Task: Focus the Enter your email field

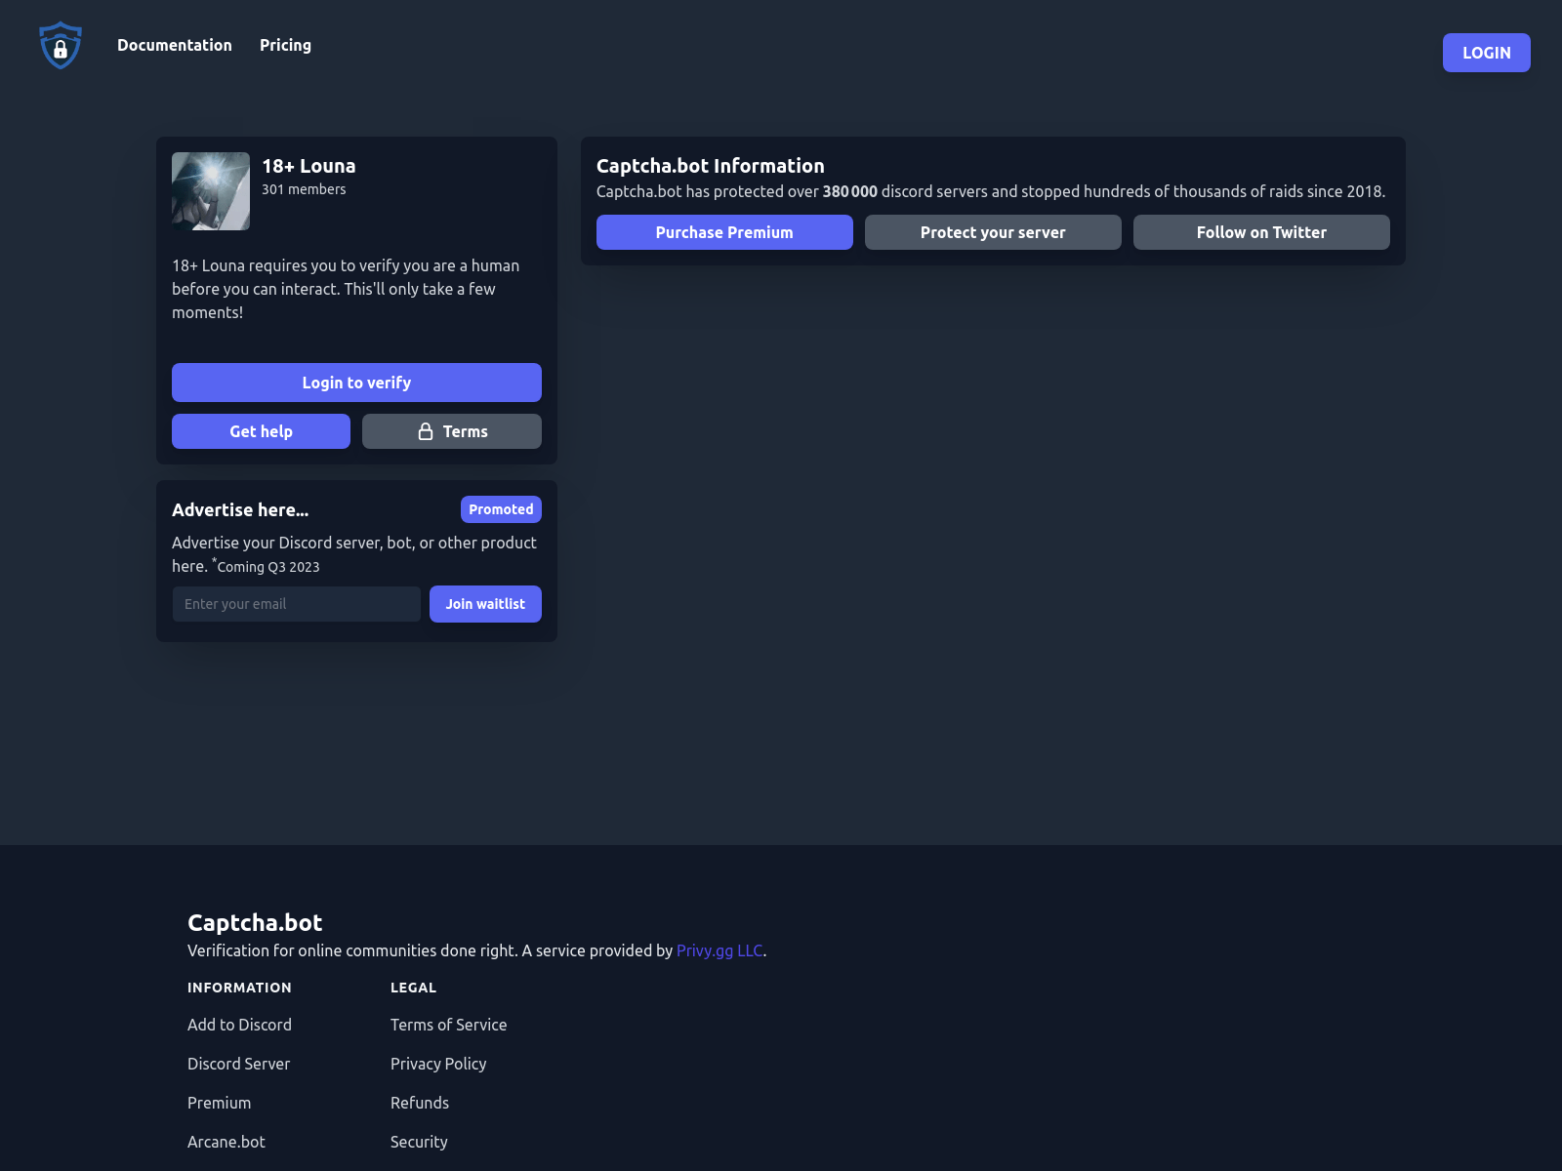Action: coord(297,604)
